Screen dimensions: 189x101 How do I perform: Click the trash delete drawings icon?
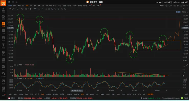tap(58, 9)
